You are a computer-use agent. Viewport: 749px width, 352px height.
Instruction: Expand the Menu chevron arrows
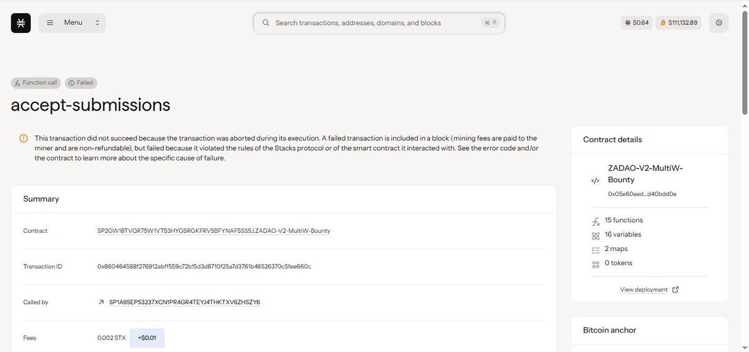97,22
